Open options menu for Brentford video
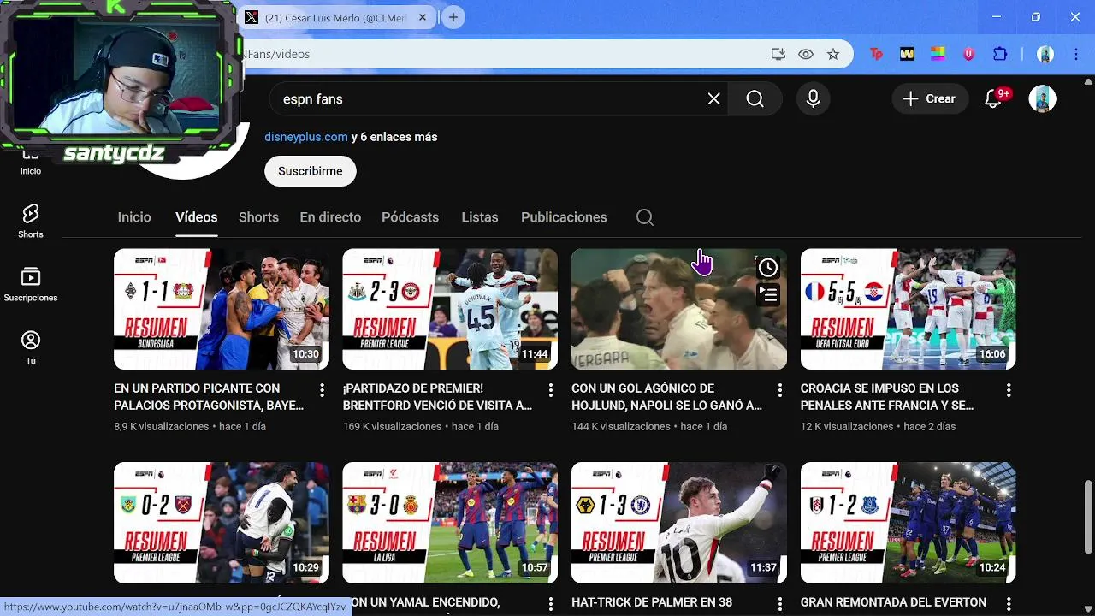1095x616 pixels. pyautogui.click(x=551, y=390)
